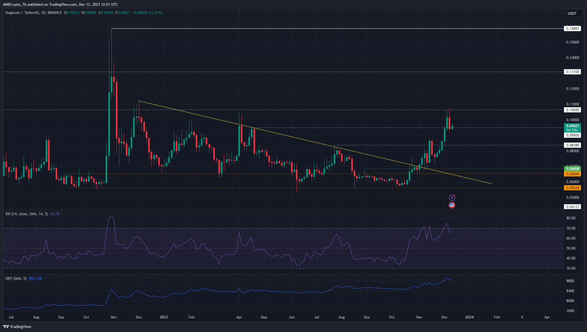This screenshot has width=587, height=332.
Task: Click the 2024 label on time axis
Action: (469, 317)
